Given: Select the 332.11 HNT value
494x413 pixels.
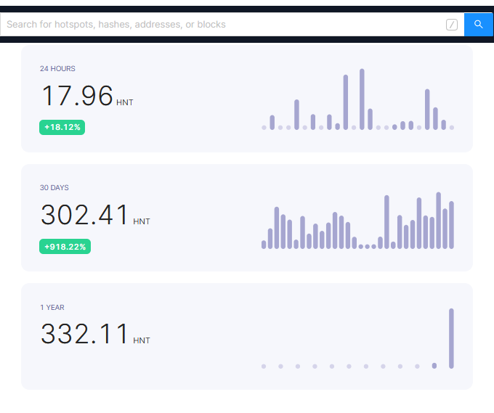Looking at the screenshot, I should pos(95,334).
